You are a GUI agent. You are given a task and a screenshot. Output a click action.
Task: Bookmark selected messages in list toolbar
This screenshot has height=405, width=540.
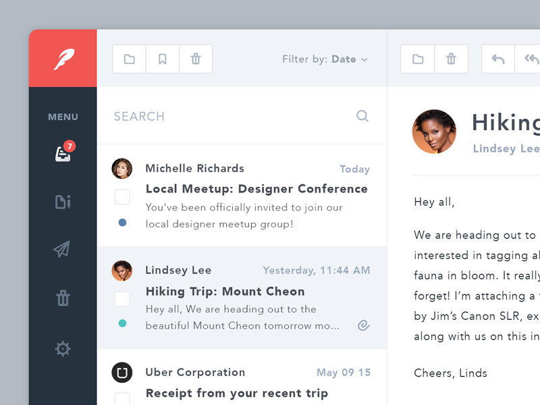coord(162,59)
